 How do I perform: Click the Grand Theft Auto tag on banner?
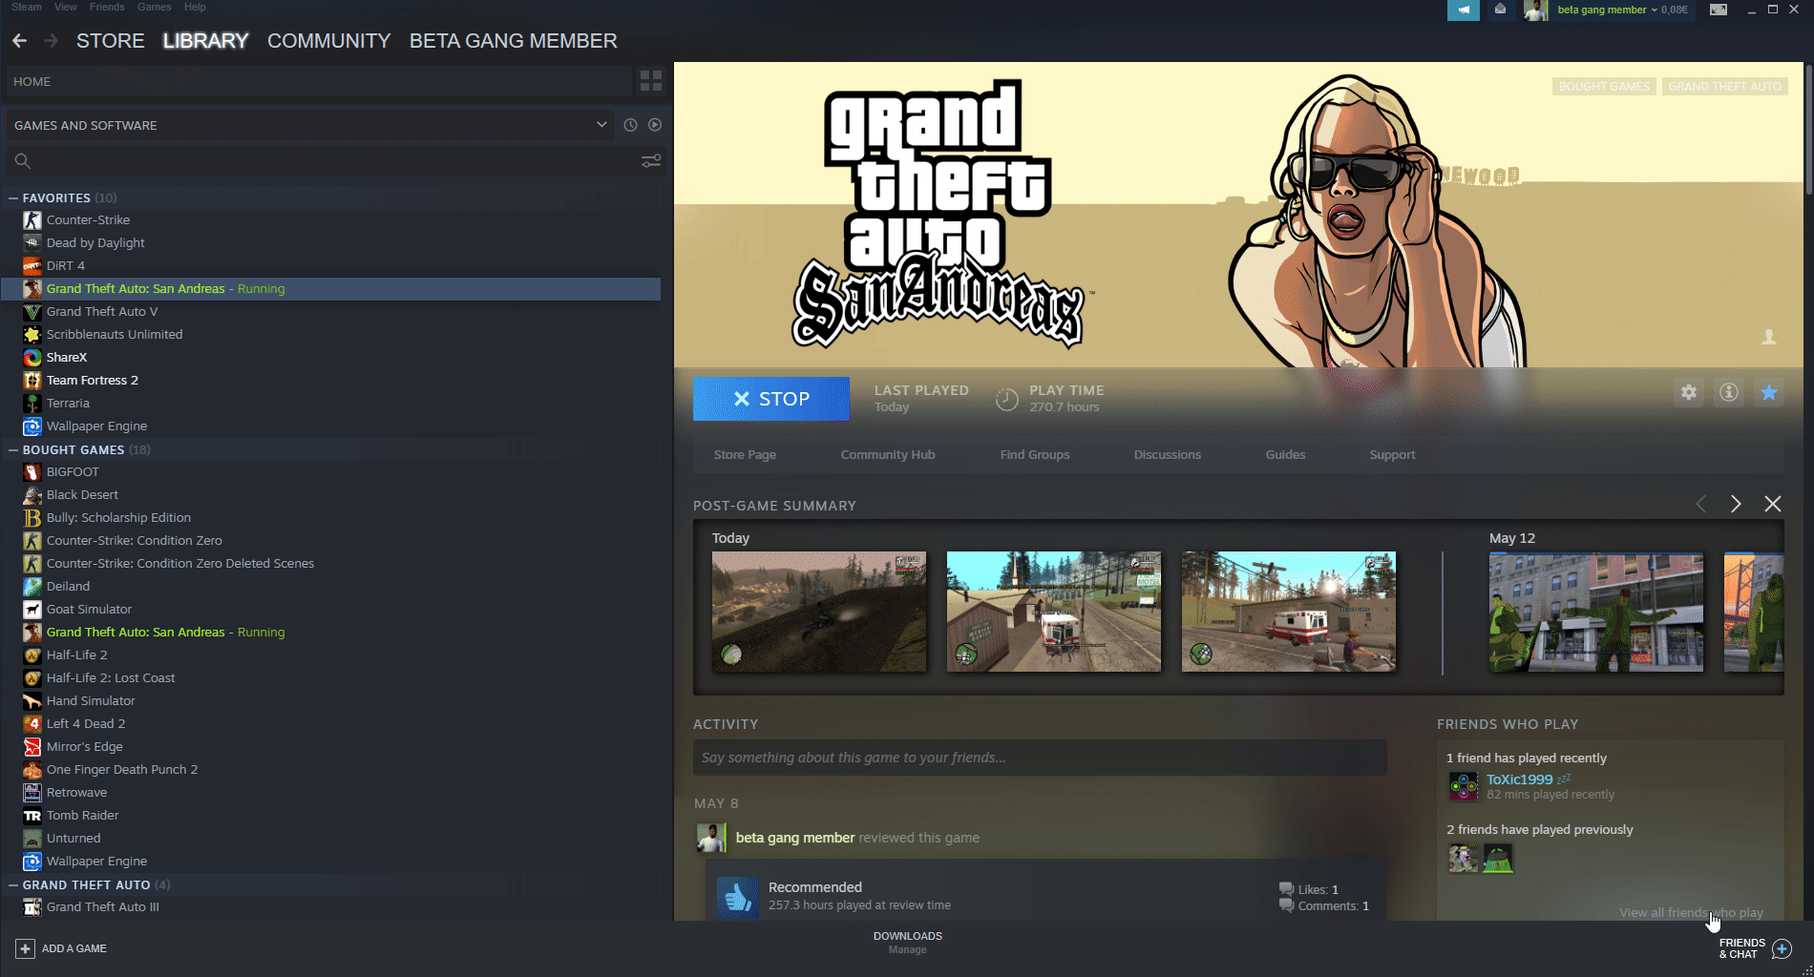(x=1725, y=87)
